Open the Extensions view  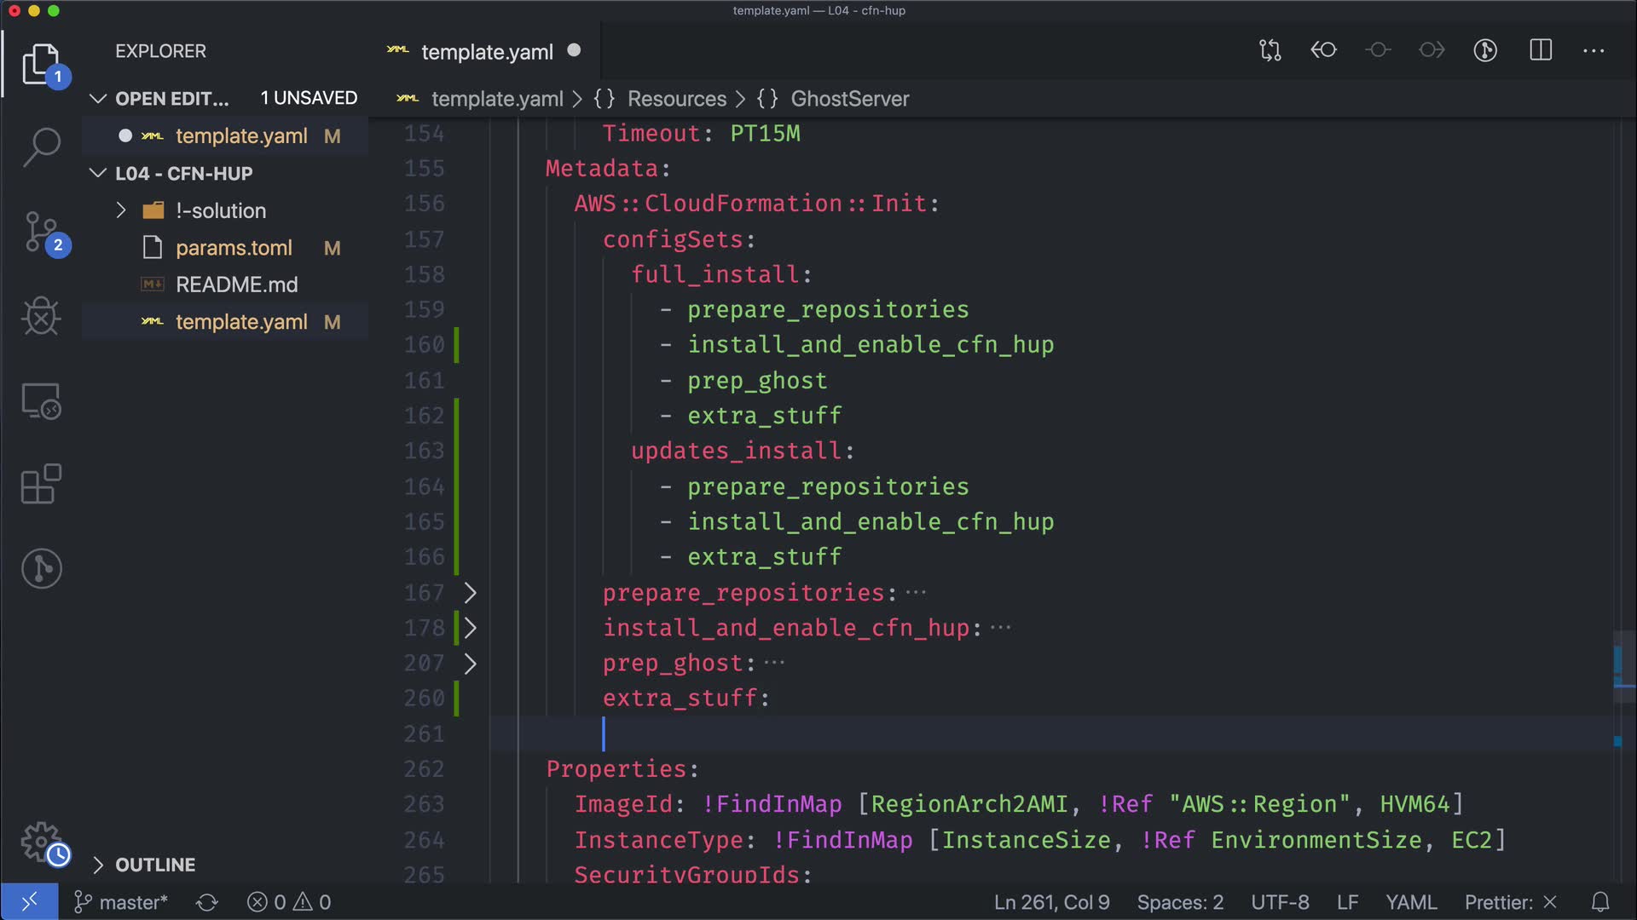tap(41, 485)
